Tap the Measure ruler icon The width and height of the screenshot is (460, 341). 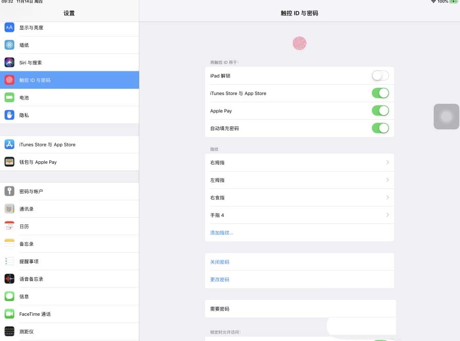pyautogui.click(x=9, y=331)
